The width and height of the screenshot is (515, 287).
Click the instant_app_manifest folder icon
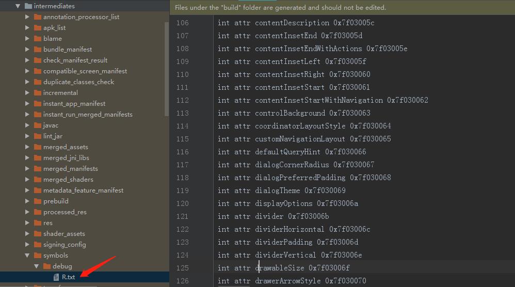(38, 103)
